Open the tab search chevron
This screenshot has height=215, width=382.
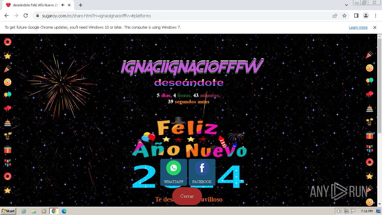[x=346, y=5]
